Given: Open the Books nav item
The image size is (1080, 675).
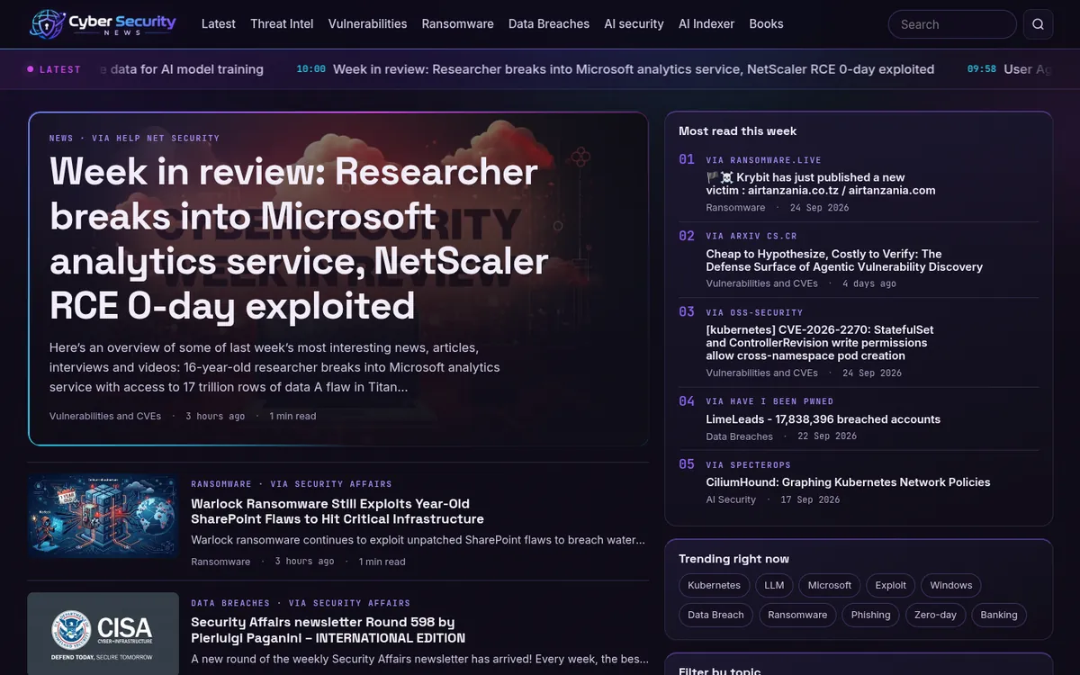Looking at the screenshot, I should coord(766,24).
